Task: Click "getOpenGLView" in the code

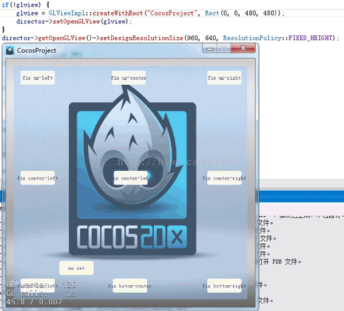Action: pos(62,38)
